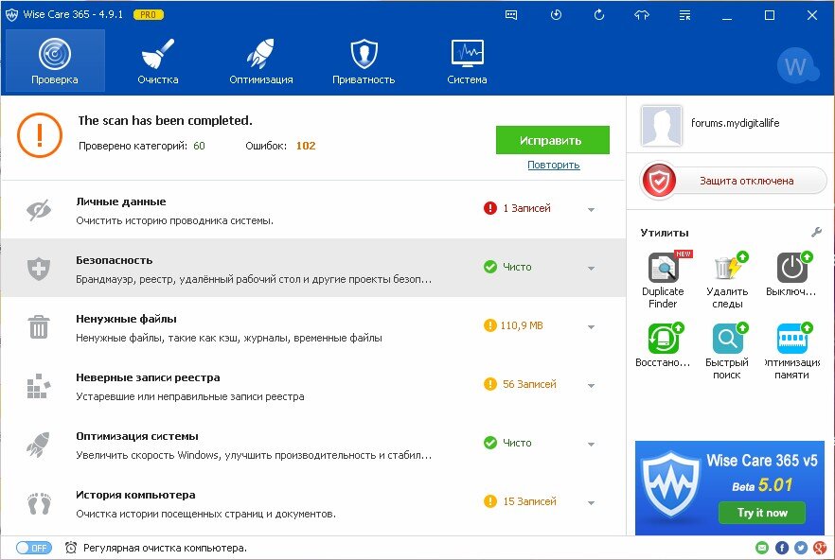Click the 56 Записей result text

(x=529, y=384)
